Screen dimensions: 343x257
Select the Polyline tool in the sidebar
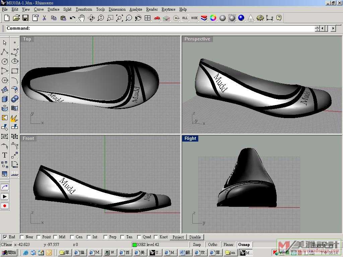[x=5, y=52]
